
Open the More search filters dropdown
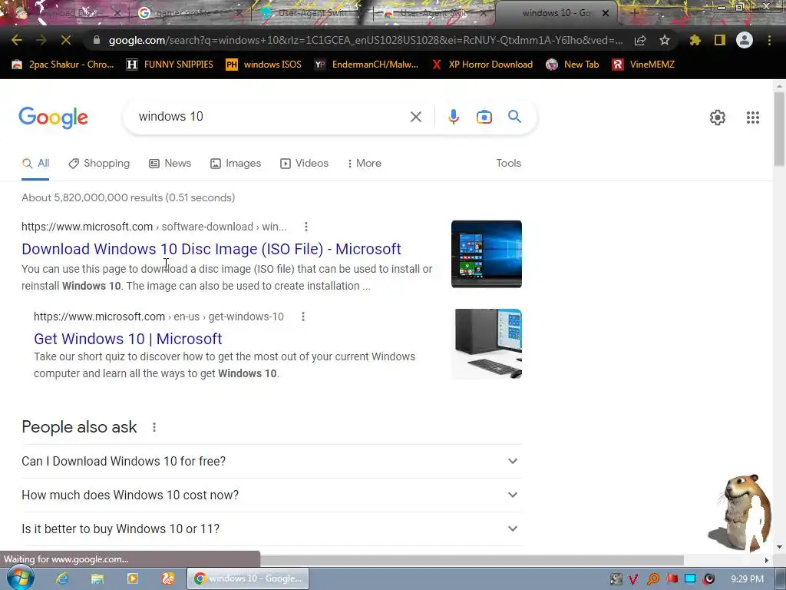coord(365,163)
